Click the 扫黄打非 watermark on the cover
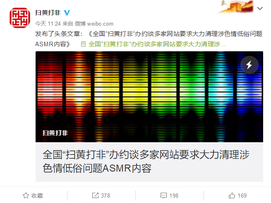The height and width of the screenshot is (203, 271). pyautogui.click(x=55, y=133)
